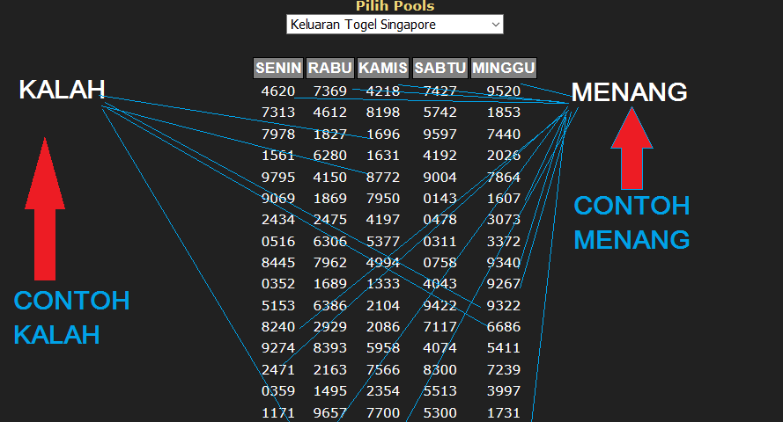Click number 8772
The height and width of the screenshot is (422, 783).
coord(383,178)
